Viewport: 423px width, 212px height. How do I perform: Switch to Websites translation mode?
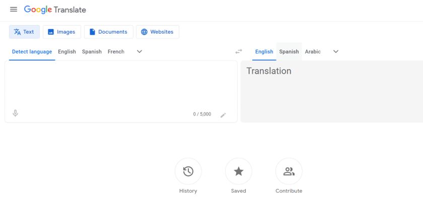tap(158, 32)
